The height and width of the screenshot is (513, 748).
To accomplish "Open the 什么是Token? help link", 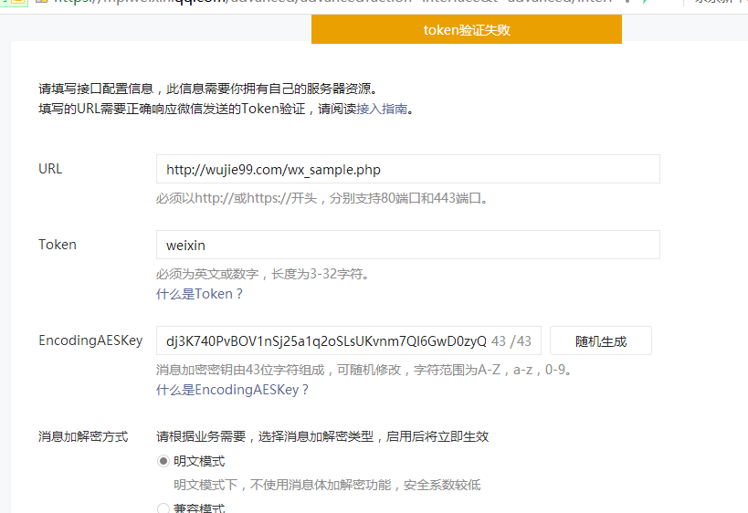I will click(200, 294).
